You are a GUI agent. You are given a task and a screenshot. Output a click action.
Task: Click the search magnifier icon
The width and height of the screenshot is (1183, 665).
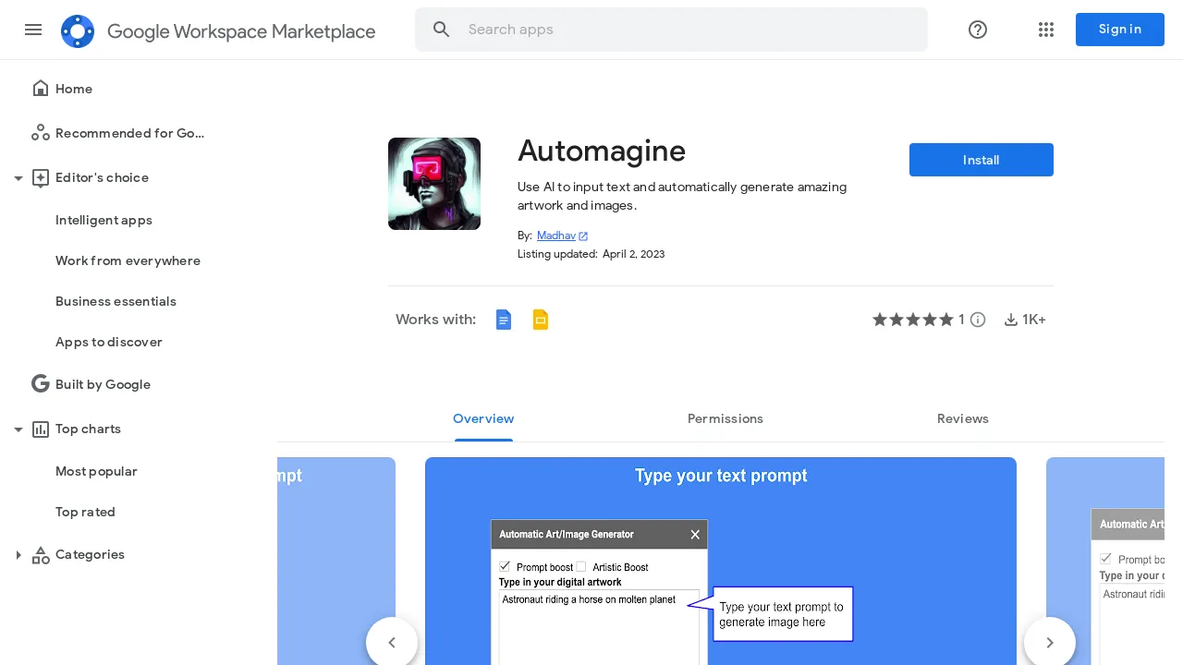click(442, 30)
